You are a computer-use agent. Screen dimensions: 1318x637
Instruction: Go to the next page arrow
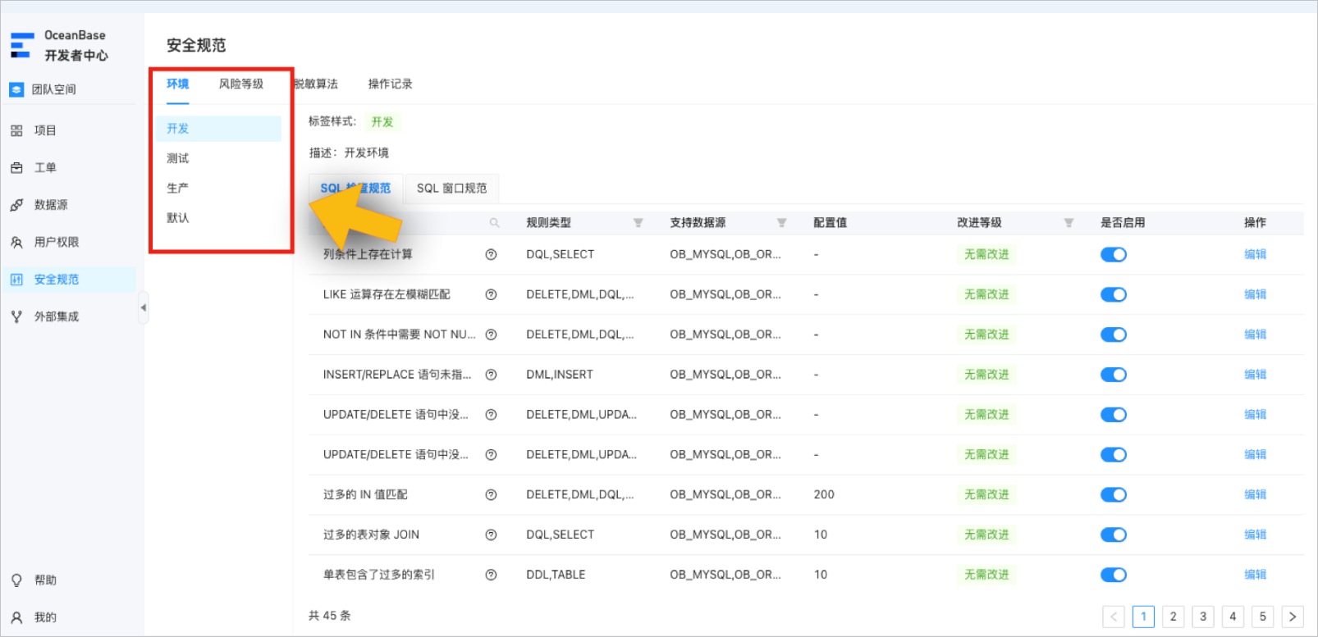1293,617
